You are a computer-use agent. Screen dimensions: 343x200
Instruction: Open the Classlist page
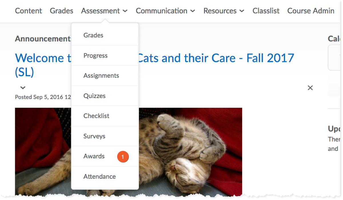266,11
